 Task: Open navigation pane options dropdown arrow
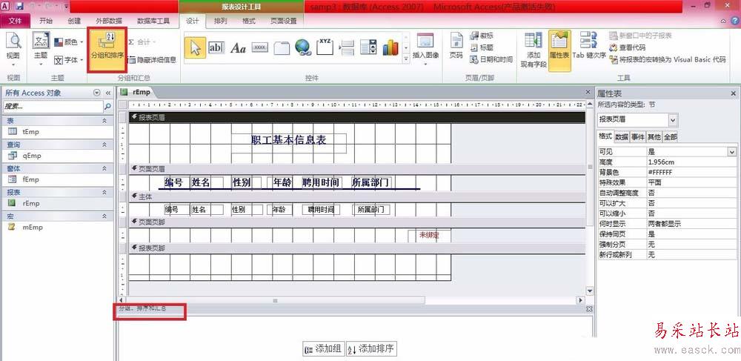point(97,93)
